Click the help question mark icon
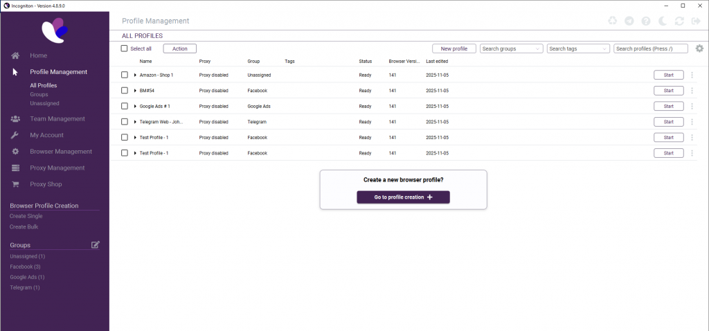This screenshot has height=331, width=709. point(646,21)
